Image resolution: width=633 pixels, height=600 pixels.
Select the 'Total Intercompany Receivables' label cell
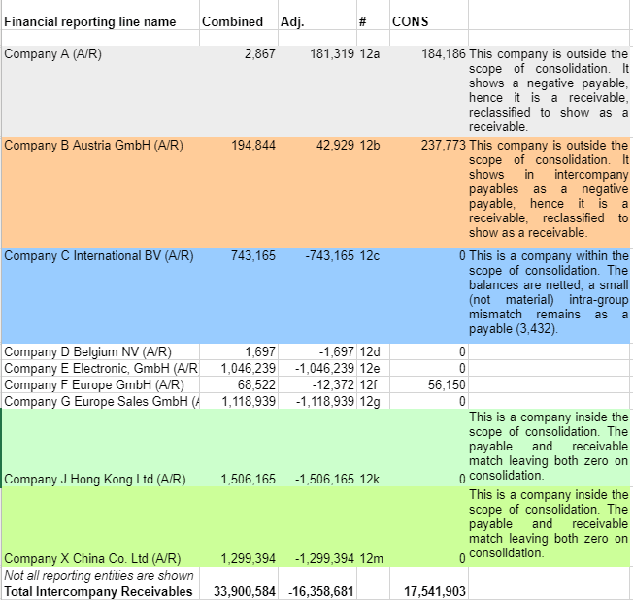(98, 591)
